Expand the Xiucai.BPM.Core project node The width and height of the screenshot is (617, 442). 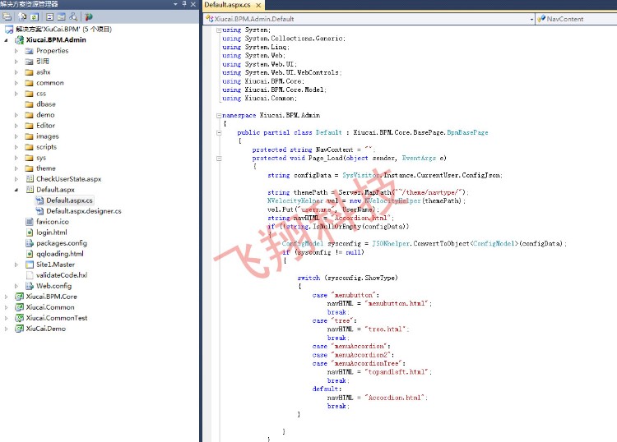(x=7, y=297)
